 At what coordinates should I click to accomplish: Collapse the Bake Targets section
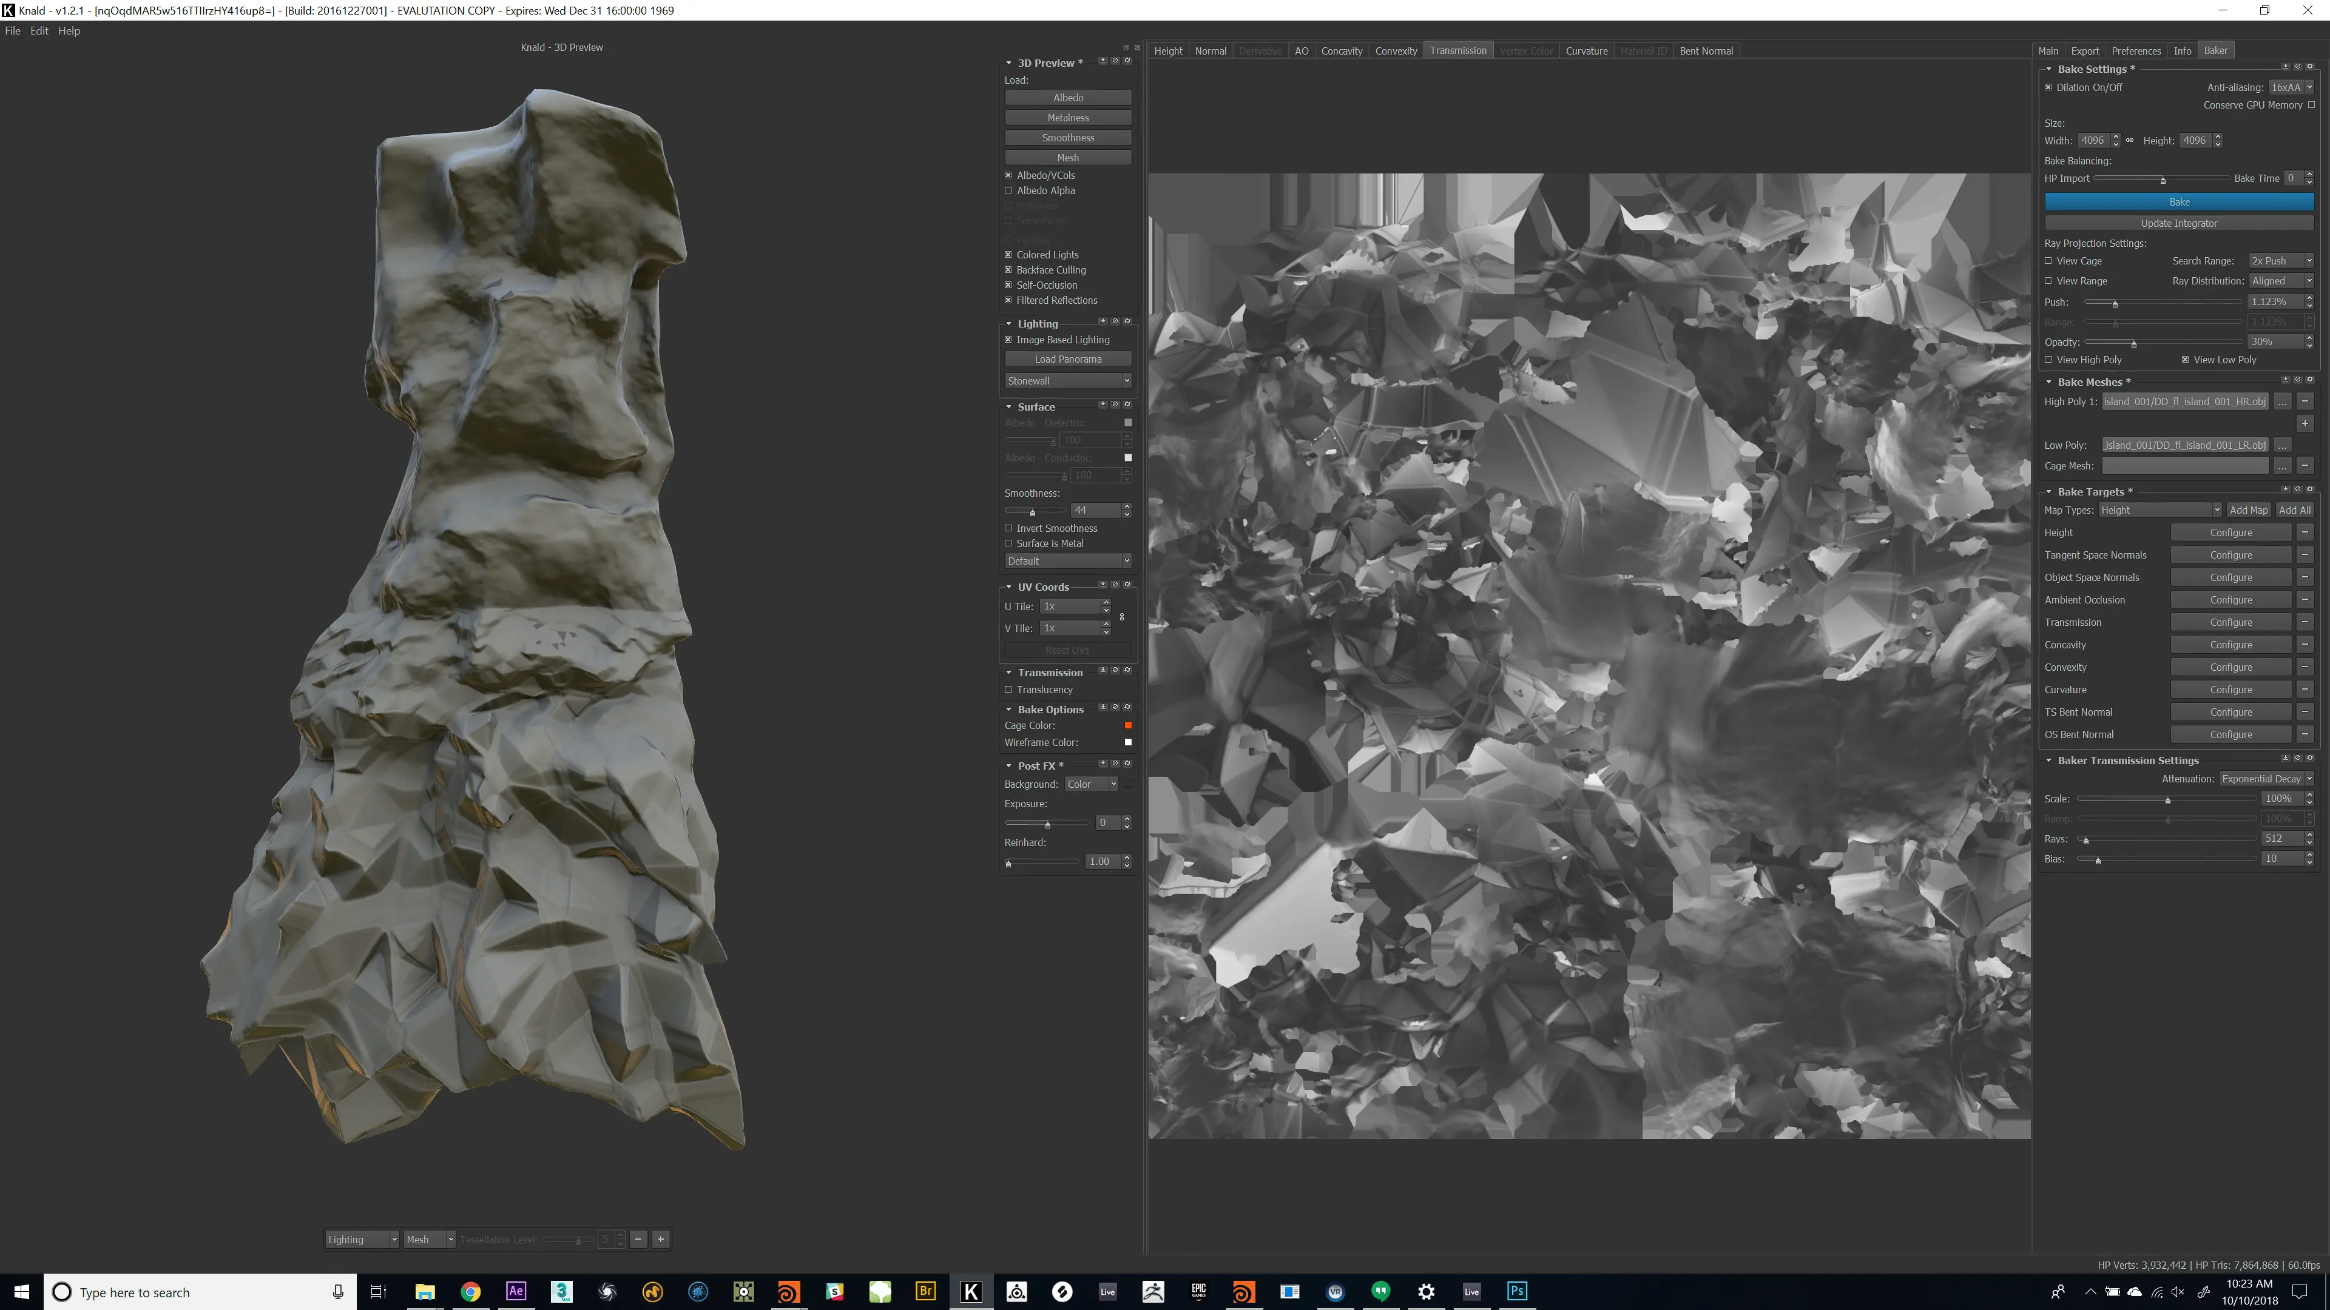(x=2048, y=492)
